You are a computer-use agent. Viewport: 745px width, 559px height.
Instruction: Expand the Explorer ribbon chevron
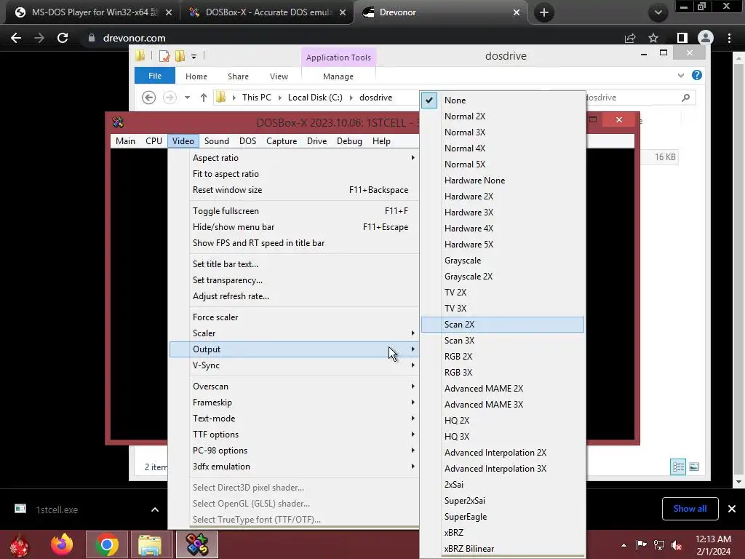click(681, 75)
